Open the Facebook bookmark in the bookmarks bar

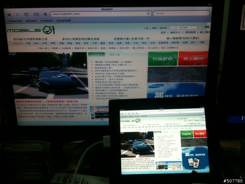(47, 21)
